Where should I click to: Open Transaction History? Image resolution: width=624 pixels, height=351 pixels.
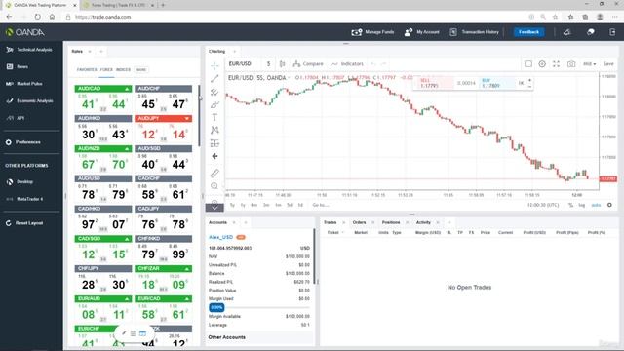475,32
